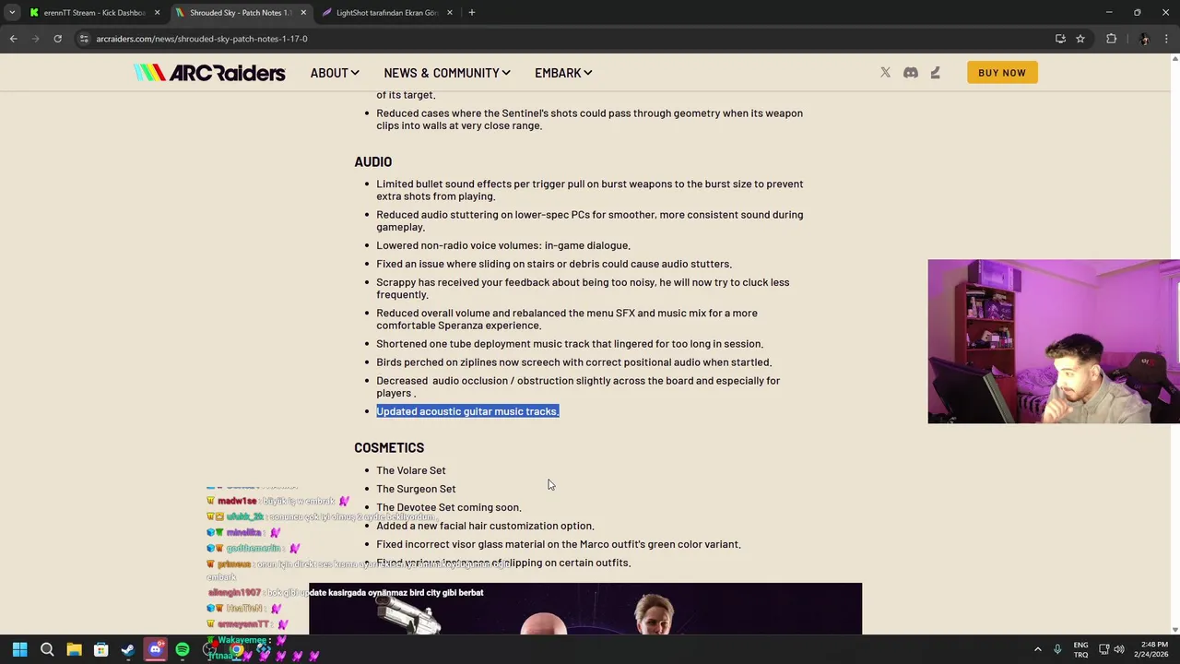Close the Shrouded Sky Patch Notes tab

pos(303,13)
